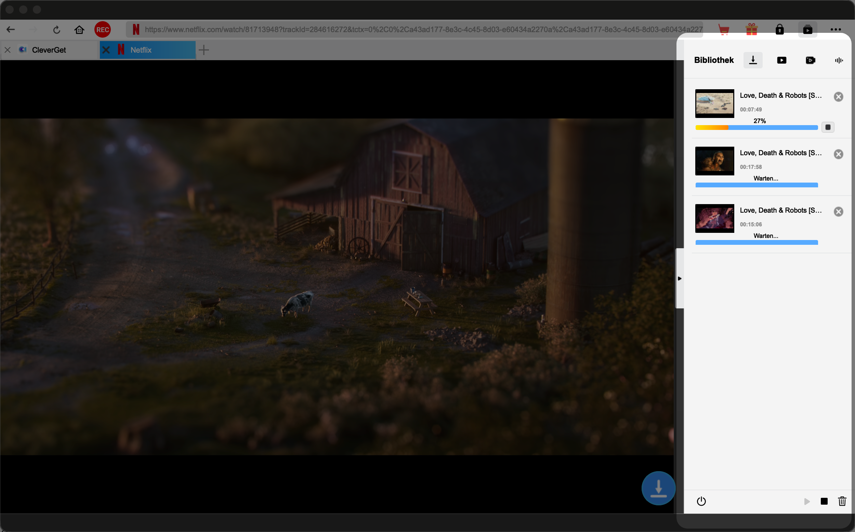Remove the 00:15:06 Love, Death & Robots download
The width and height of the screenshot is (855, 532).
coord(839,211)
